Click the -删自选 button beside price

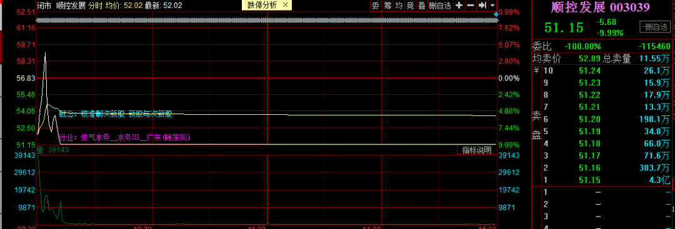click(655, 27)
